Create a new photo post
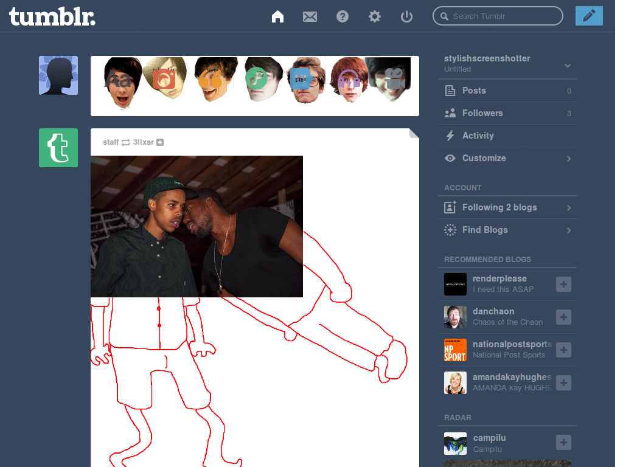Screen dimensions: 623x467 point(164,79)
